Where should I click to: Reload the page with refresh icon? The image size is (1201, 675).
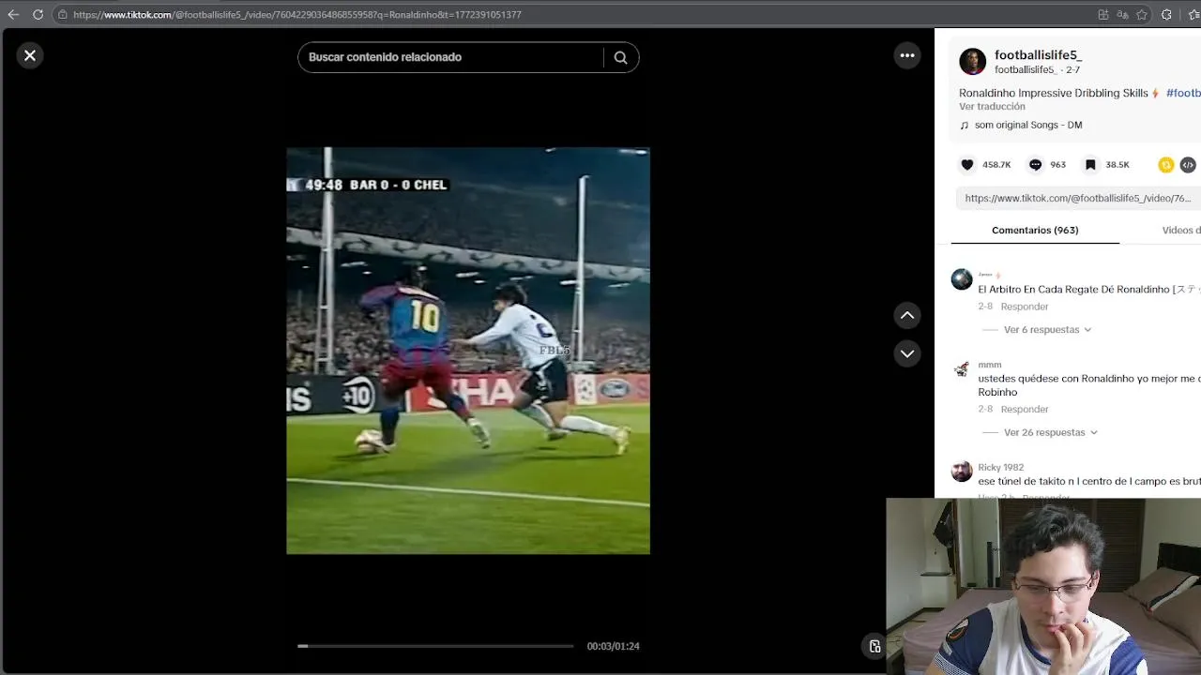tap(38, 14)
